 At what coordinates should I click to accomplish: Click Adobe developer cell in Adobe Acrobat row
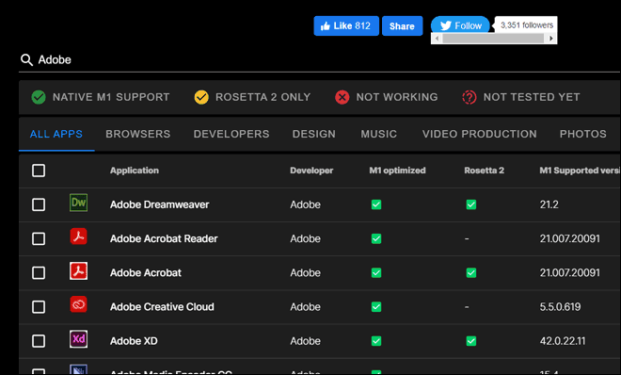point(306,272)
